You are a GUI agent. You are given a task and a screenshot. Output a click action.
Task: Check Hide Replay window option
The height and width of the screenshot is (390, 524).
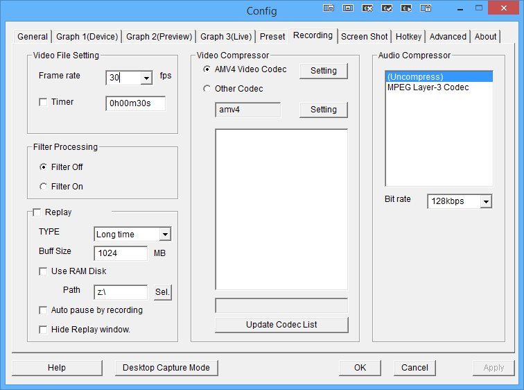pos(43,330)
